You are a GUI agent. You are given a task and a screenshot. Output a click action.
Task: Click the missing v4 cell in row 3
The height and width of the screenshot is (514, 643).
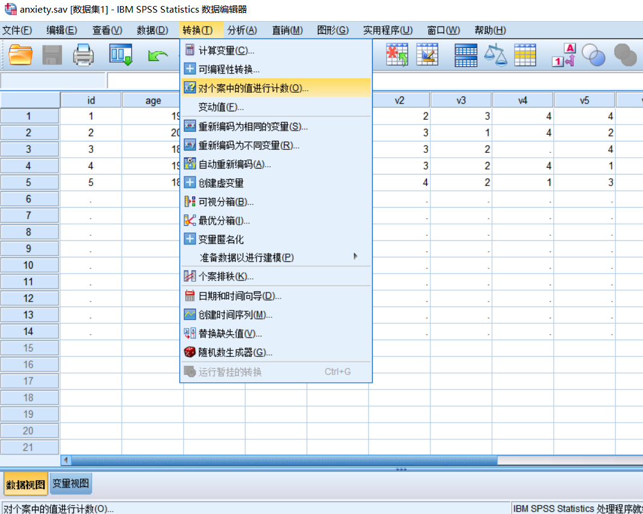click(523, 149)
